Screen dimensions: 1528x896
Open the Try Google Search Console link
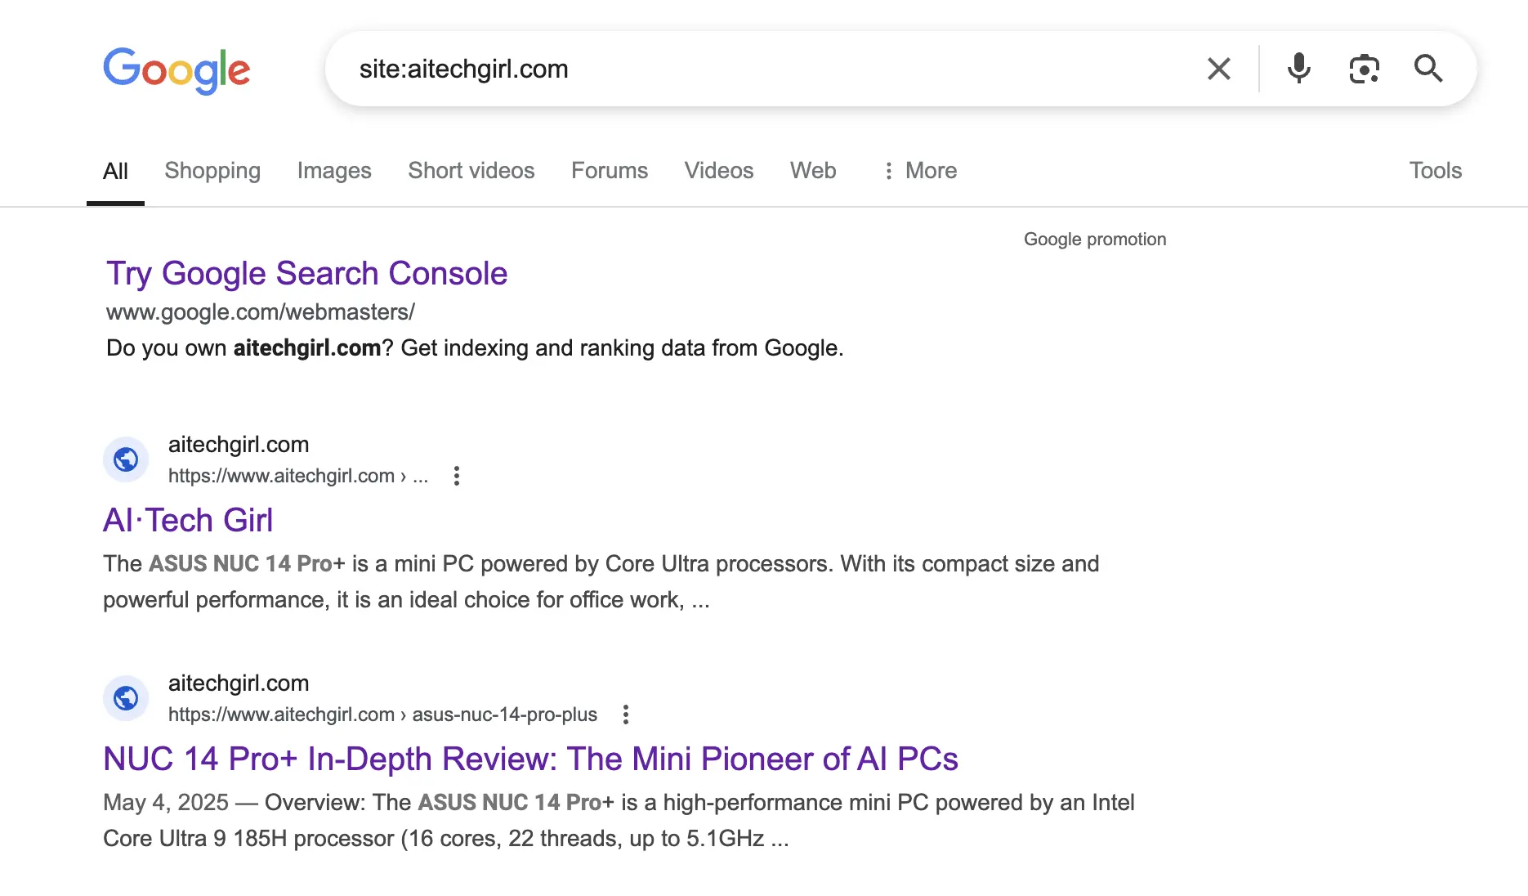tap(307, 274)
